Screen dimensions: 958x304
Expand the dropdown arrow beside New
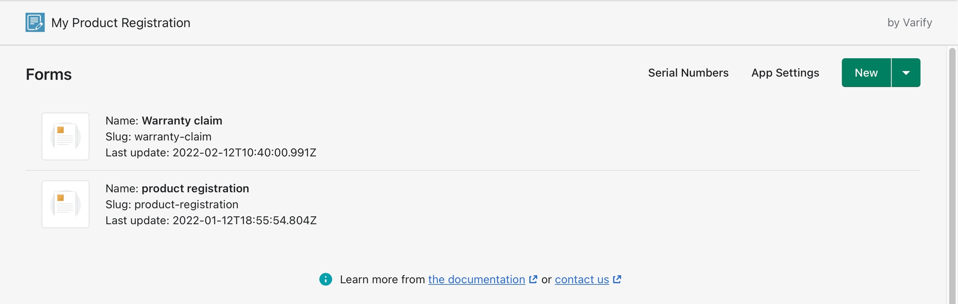(906, 73)
